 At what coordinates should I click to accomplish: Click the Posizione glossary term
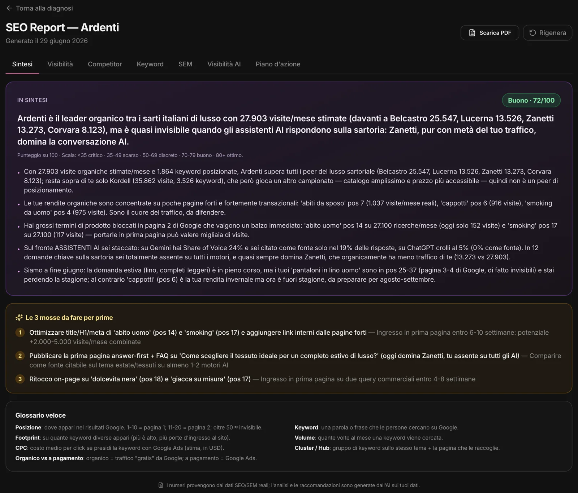click(28, 427)
